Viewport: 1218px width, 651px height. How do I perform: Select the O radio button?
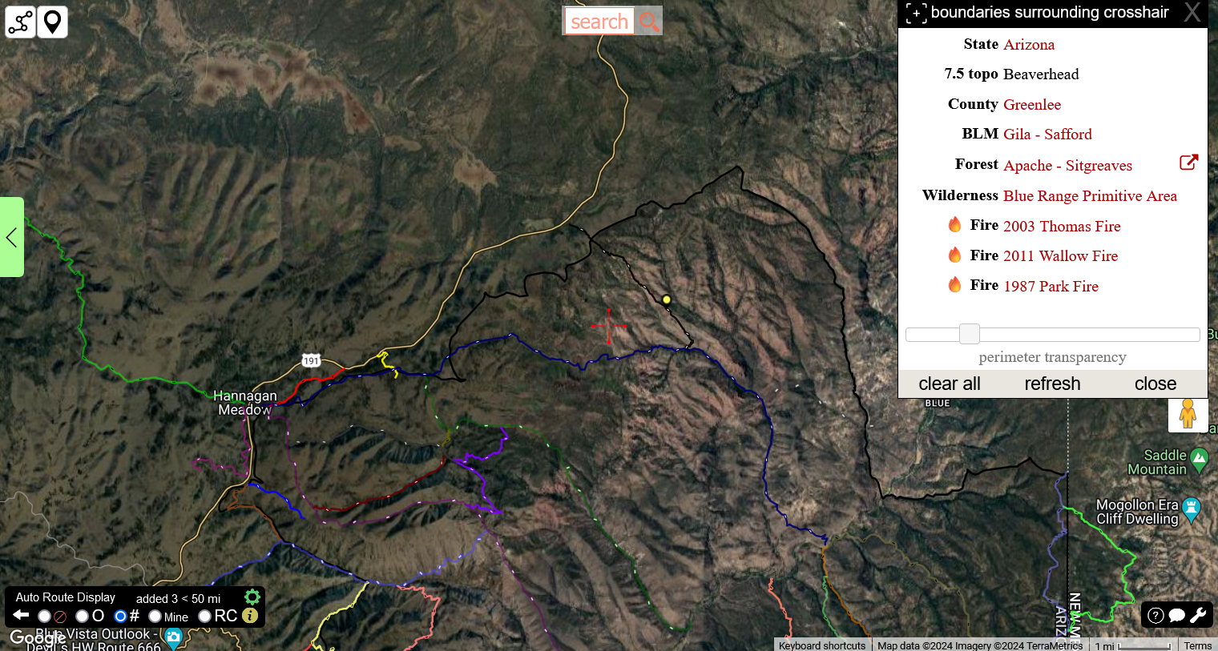pyautogui.click(x=82, y=616)
